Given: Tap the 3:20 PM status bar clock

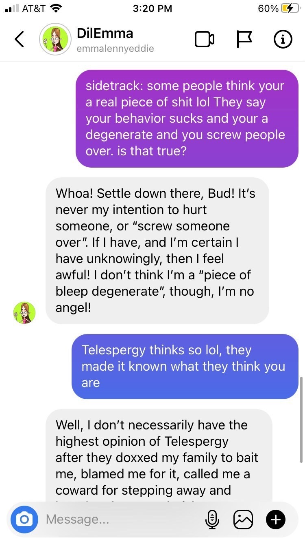Looking at the screenshot, I should pyautogui.click(x=152, y=9).
